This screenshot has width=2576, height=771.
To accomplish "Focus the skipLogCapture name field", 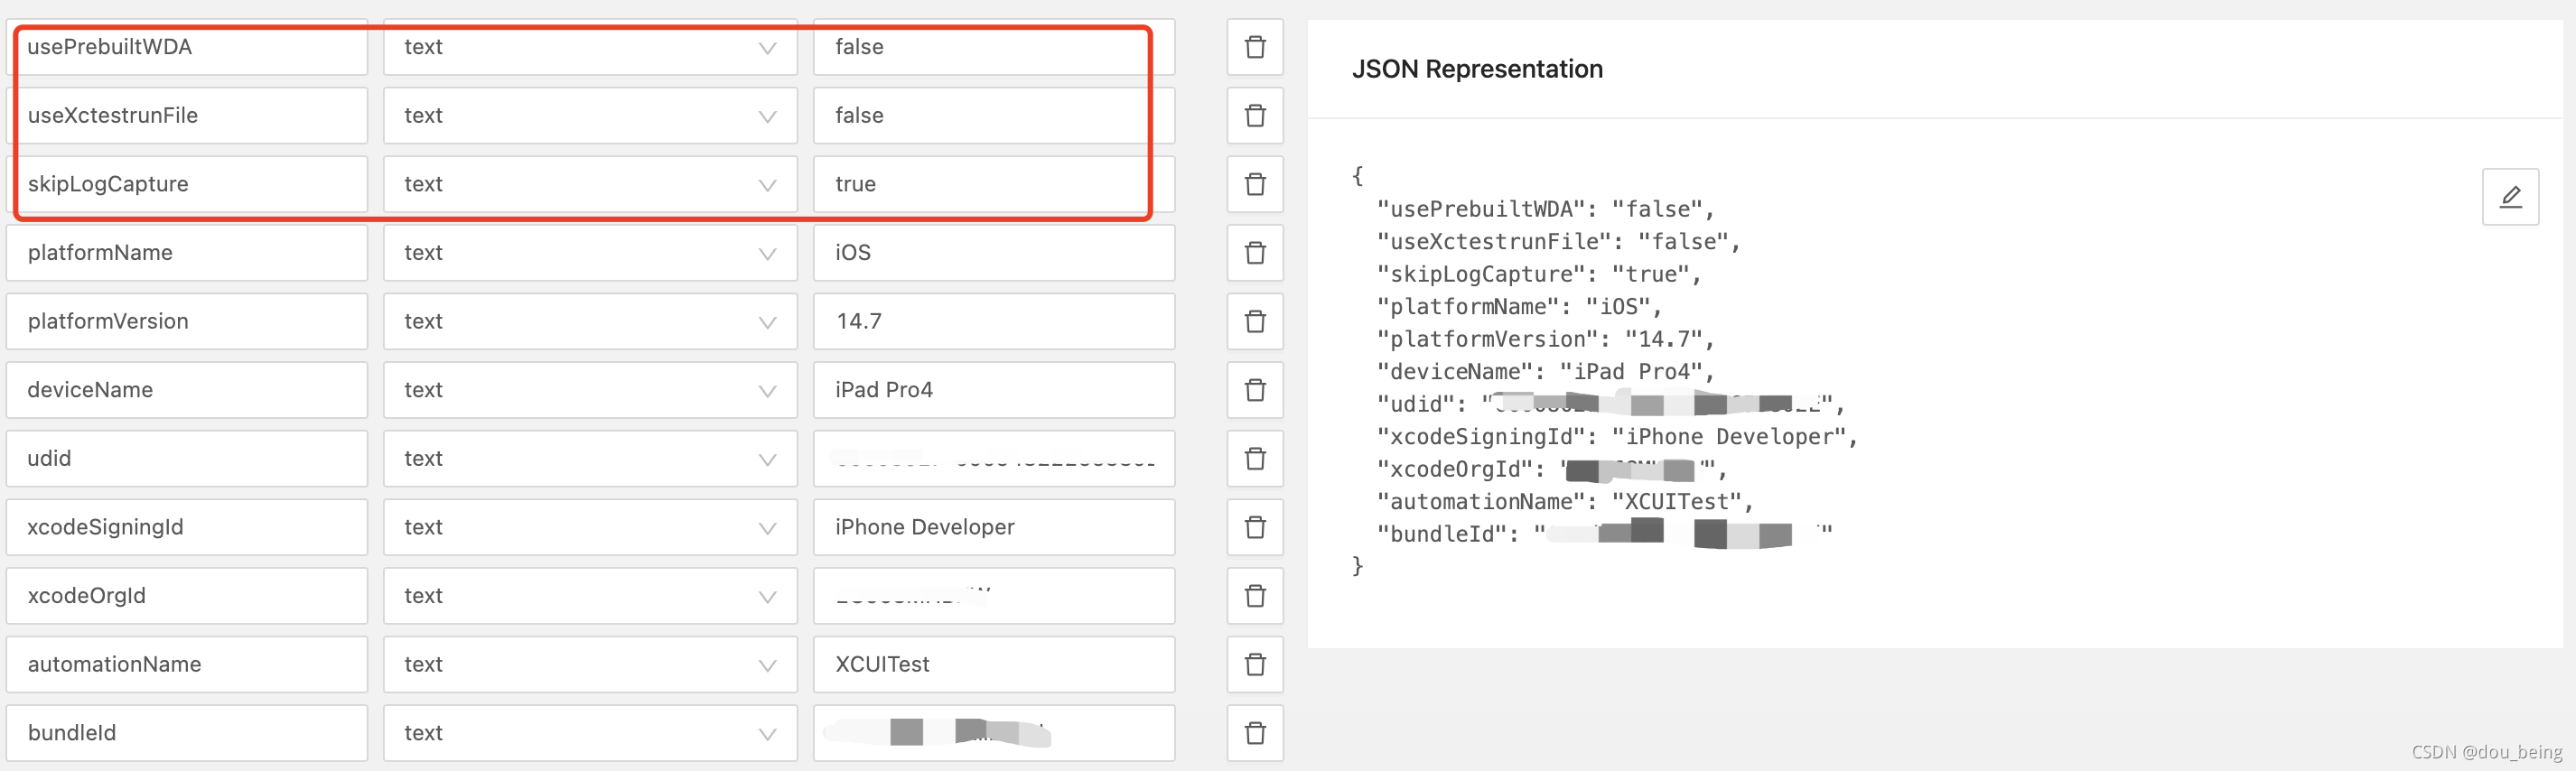I will click(187, 184).
